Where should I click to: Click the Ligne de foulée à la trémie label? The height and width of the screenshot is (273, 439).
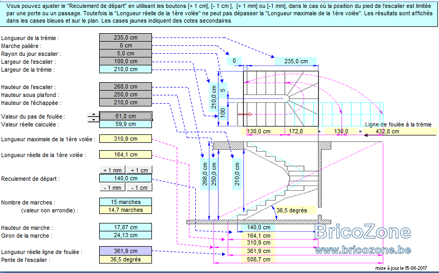click(x=398, y=124)
